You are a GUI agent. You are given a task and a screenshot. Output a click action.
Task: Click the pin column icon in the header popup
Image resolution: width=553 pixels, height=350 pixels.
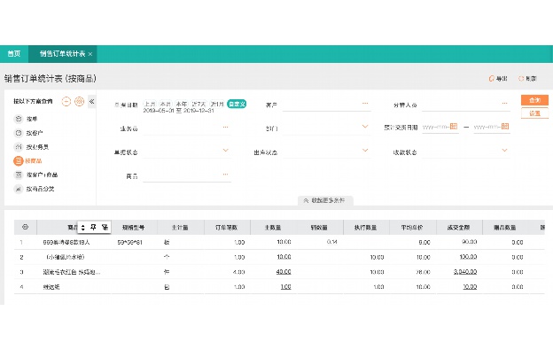click(93, 228)
